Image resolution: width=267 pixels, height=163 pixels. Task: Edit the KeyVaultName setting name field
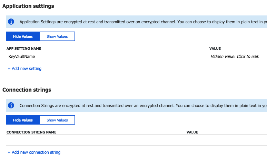click(x=22, y=56)
